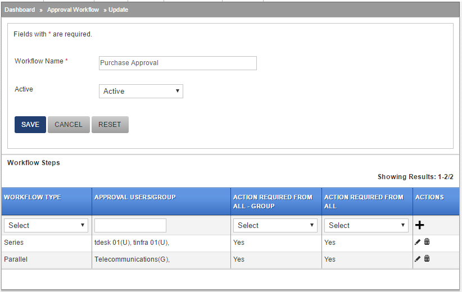462x292 pixels.
Task: Sort by Approval Users/Group column header
Action: point(135,197)
